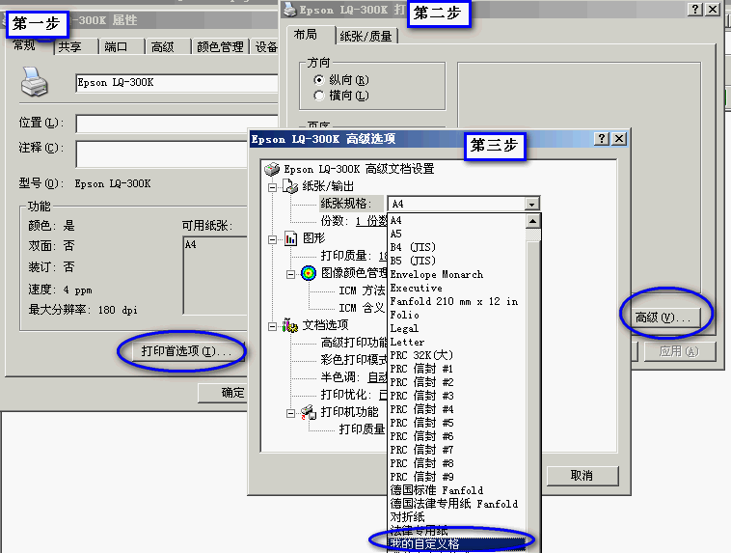Select PRC 信封 #5 paper size
This screenshot has width=731, height=553.
click(457, 423)
